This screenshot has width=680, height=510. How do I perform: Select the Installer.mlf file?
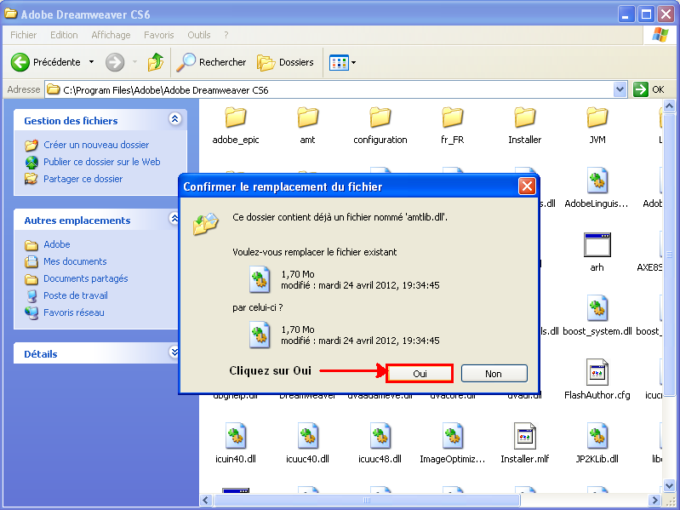(x=525, y=444)
